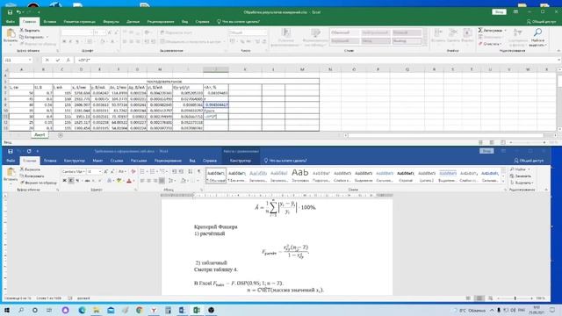Confirm formula entry with checkmark in Excel
The width and height of the screenshot is (562, 316).
coord(58,61)
